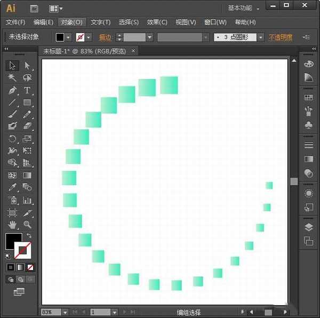This screenshot has height=318, width=320.
Task: Expand the 3 点圆形 brush dropdown
Action: tap(260, 37)
